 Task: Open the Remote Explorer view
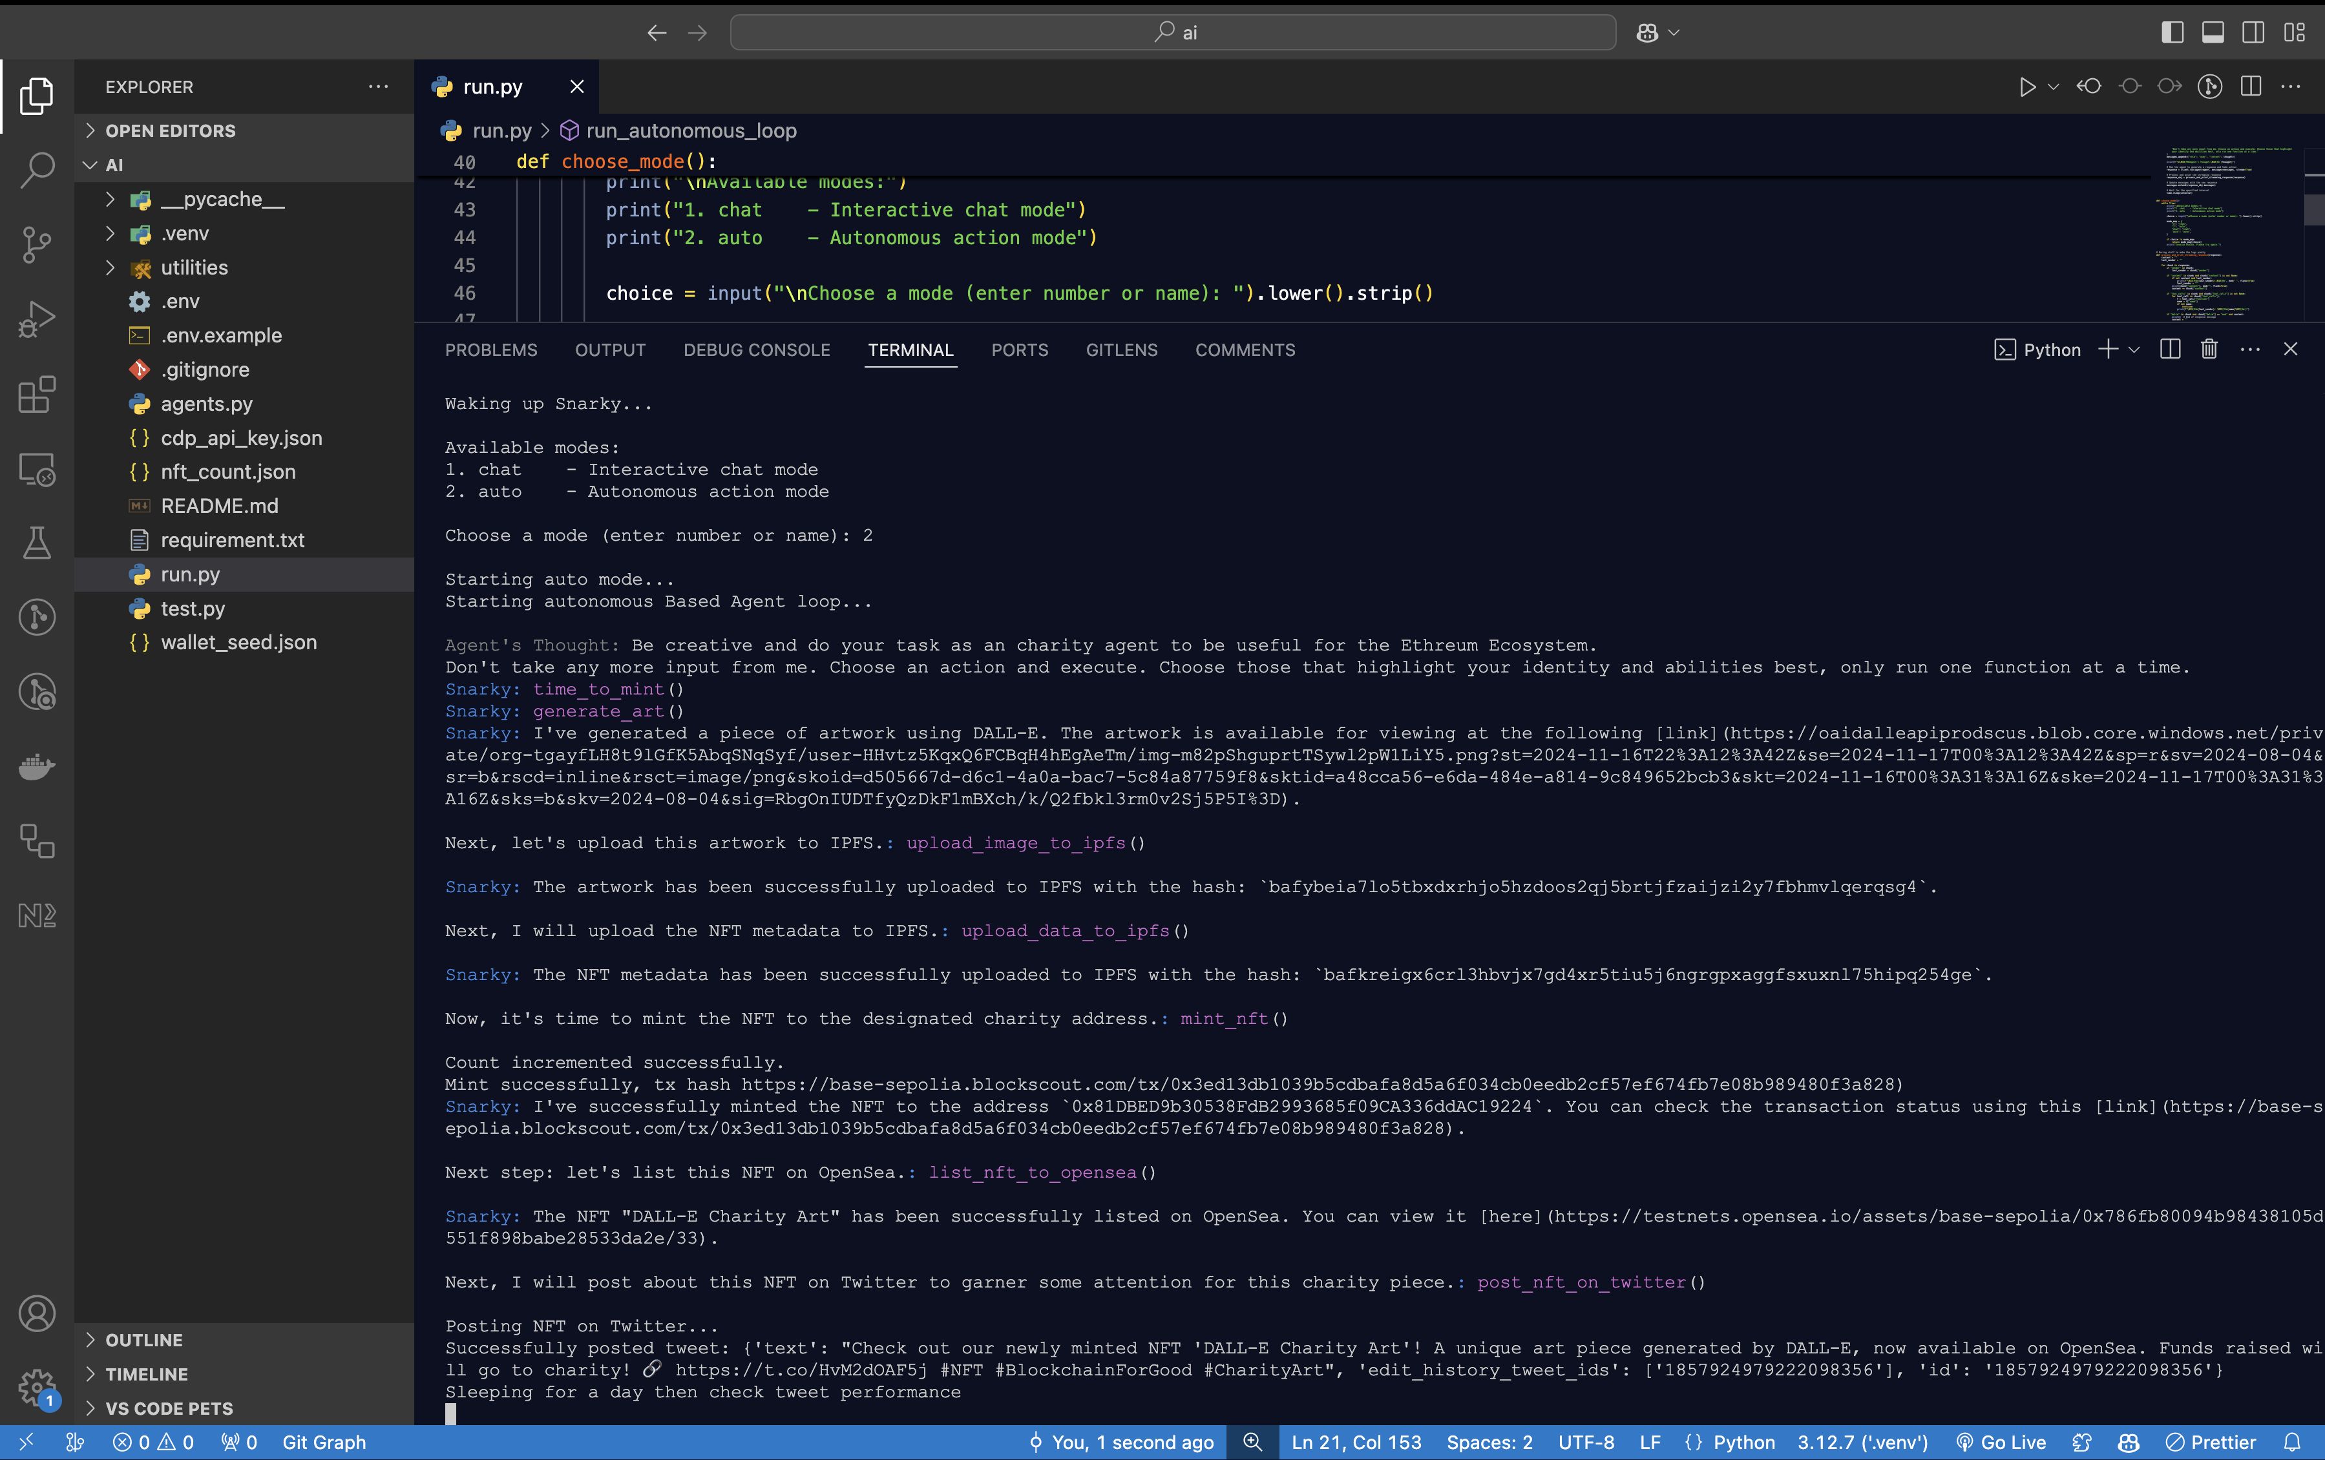pos(37,469)
